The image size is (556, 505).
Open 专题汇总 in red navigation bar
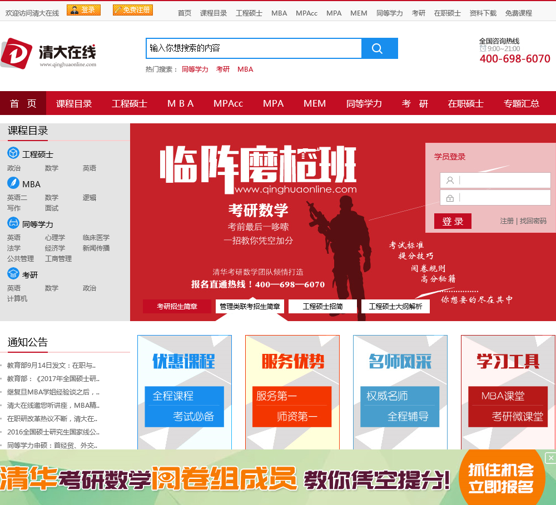click(522, 103)
